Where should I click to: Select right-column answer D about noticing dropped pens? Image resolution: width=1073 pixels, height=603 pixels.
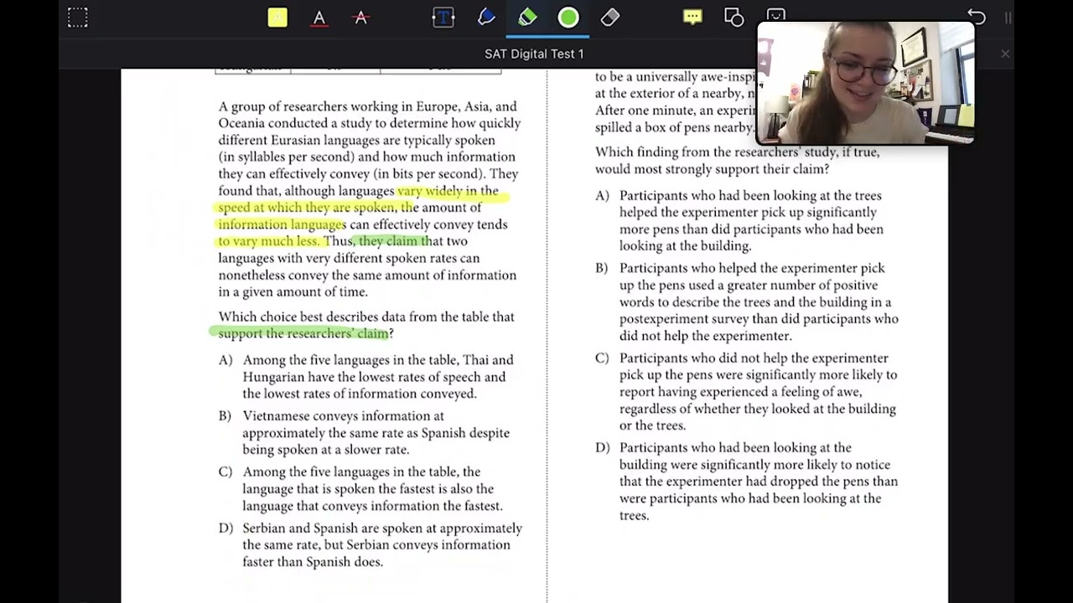click(746, 482)
